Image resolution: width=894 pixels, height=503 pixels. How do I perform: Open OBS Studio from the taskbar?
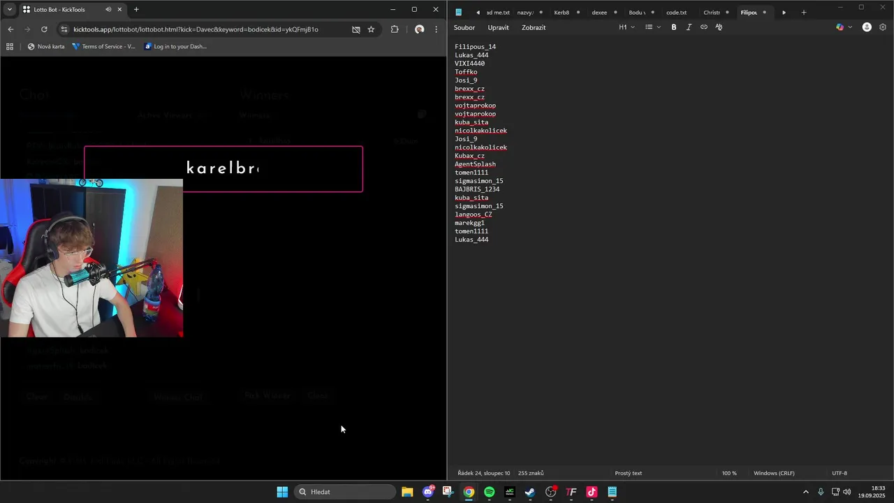point(550,492)
